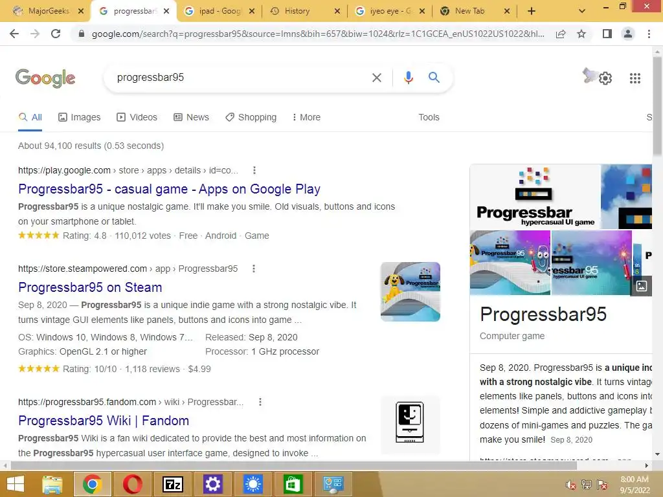Click Fandom wiki result thumbnail
The image size is (663, 497).
410,425
